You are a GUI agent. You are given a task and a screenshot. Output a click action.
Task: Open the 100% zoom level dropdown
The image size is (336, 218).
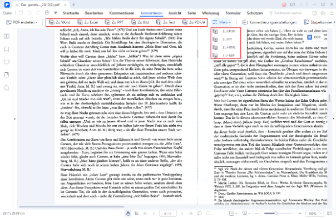[315, 214]
